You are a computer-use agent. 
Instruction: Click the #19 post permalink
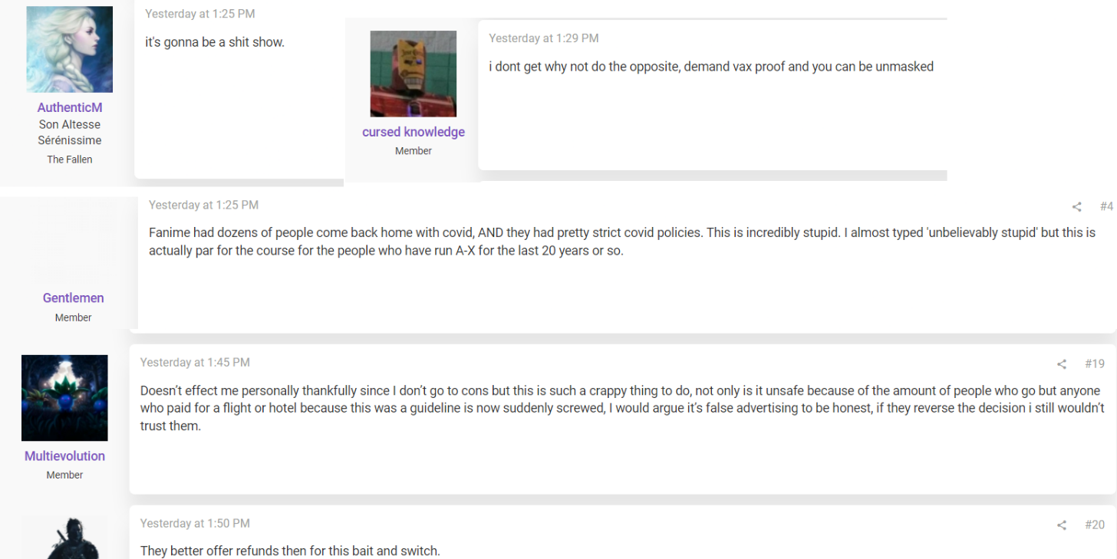[x=1095, y=363]
